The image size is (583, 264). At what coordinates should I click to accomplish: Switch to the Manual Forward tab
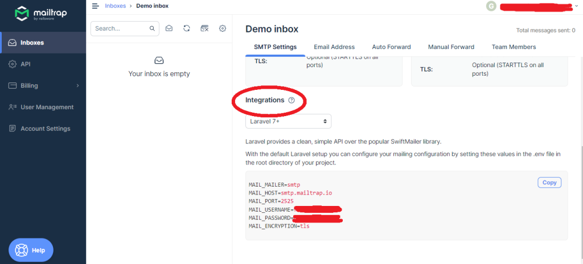click(451, 47)
